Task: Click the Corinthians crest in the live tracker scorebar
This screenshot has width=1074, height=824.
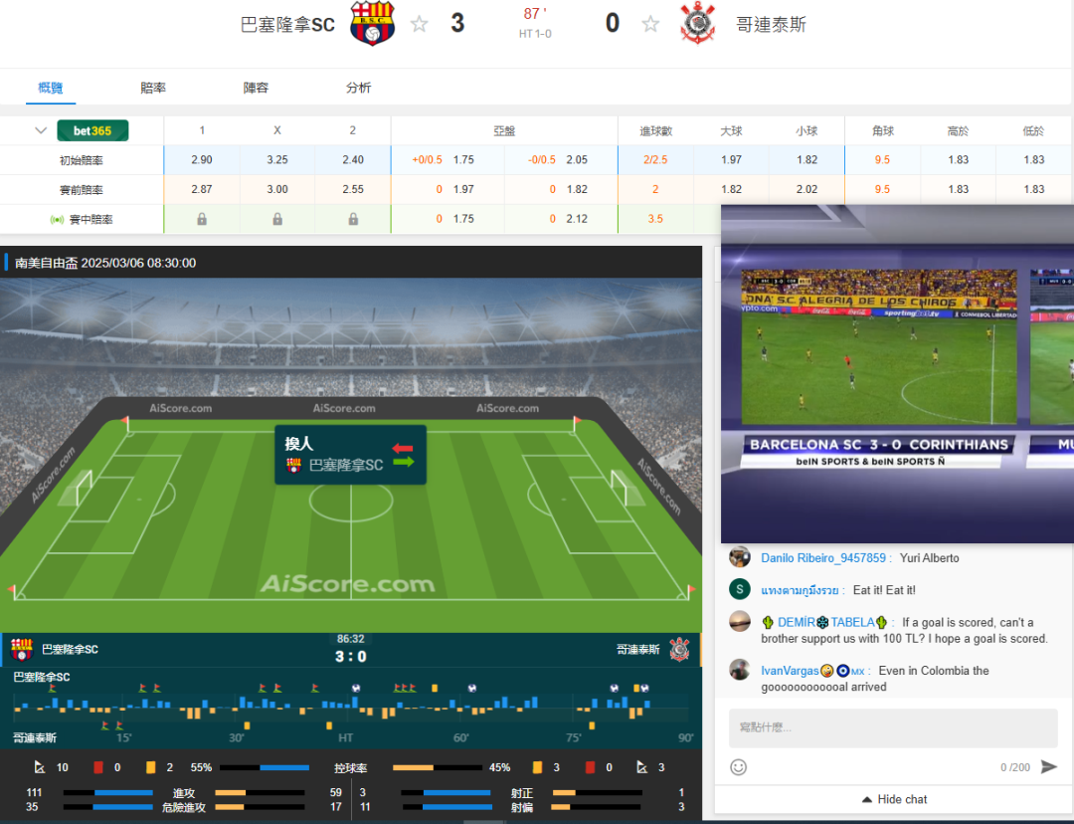Action: 679,649
